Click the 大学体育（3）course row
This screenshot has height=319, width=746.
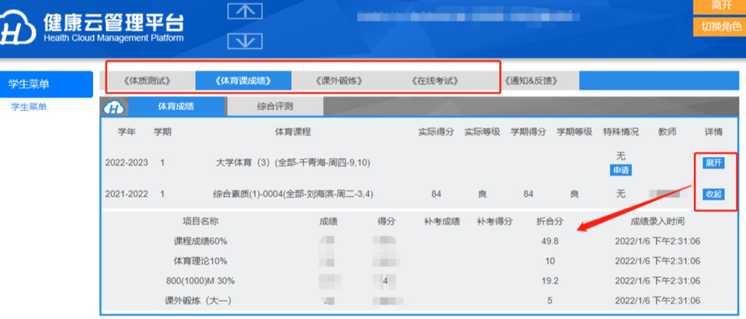pyautogui.click(x=292, y=163)
